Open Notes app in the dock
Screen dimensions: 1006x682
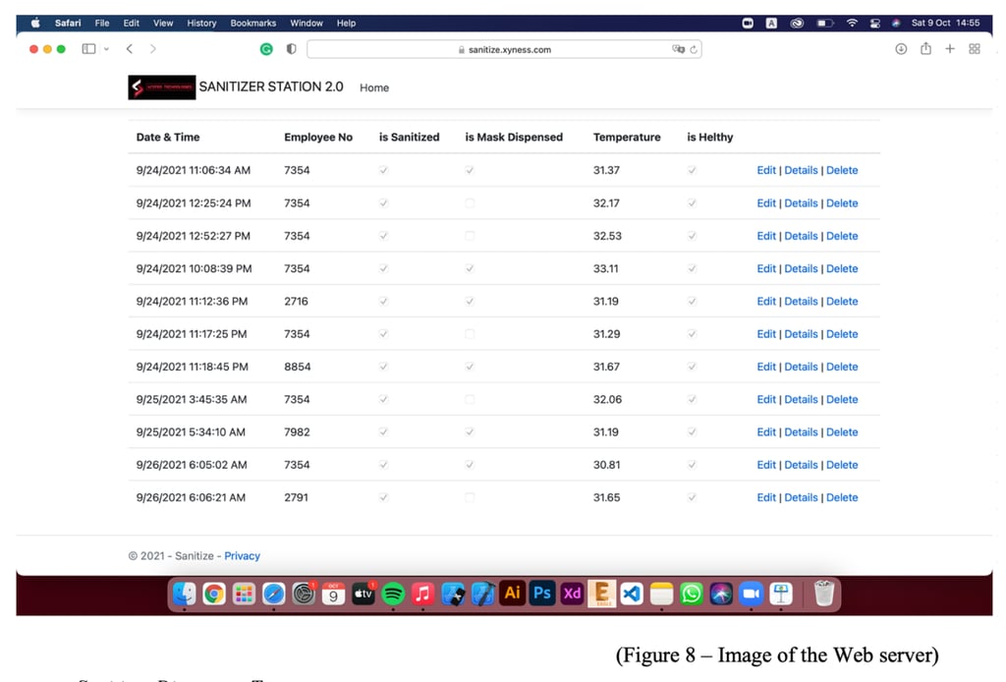(x=661, y=594)
